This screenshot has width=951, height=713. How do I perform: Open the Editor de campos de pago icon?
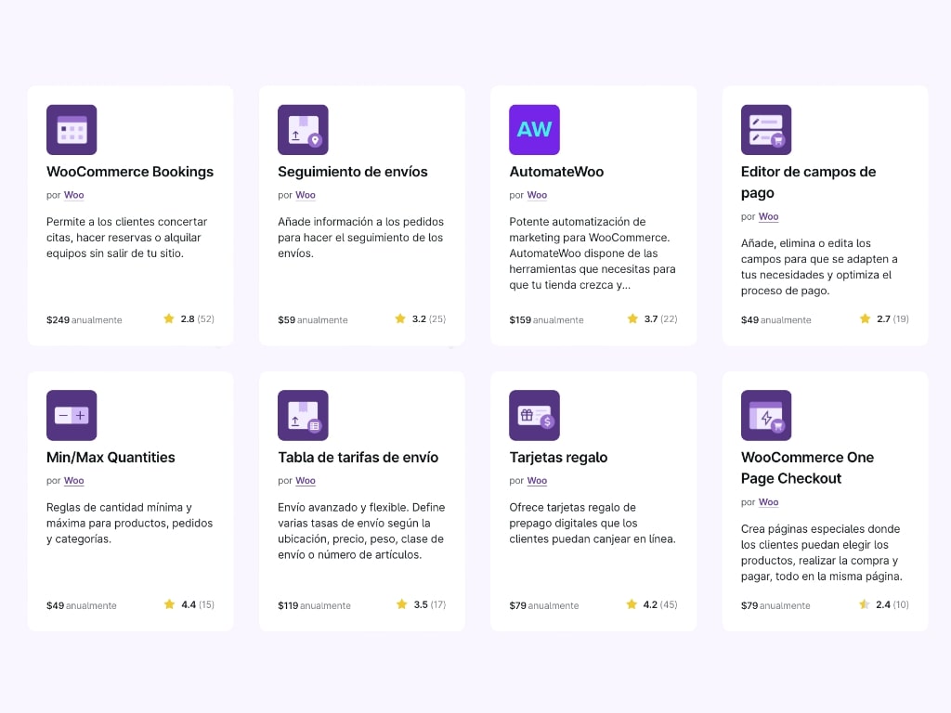(765, 129)
